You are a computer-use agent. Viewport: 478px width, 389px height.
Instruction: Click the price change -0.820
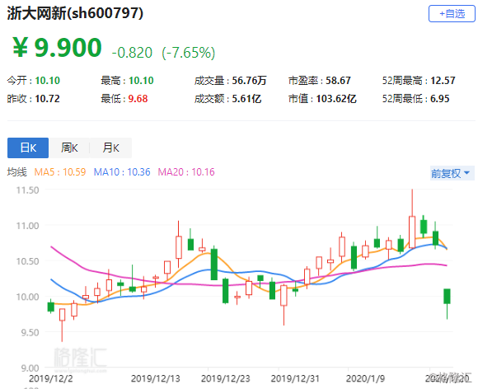click(x=132, y=53)
